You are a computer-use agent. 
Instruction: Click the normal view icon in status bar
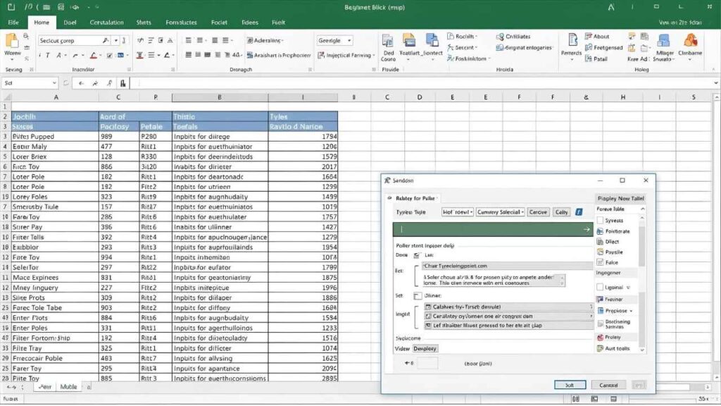click(x=575, y=399)
